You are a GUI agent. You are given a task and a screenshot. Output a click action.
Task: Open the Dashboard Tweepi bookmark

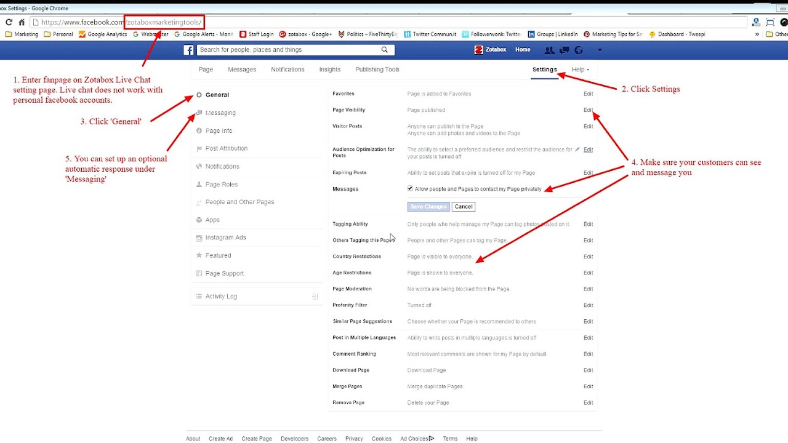677,34
